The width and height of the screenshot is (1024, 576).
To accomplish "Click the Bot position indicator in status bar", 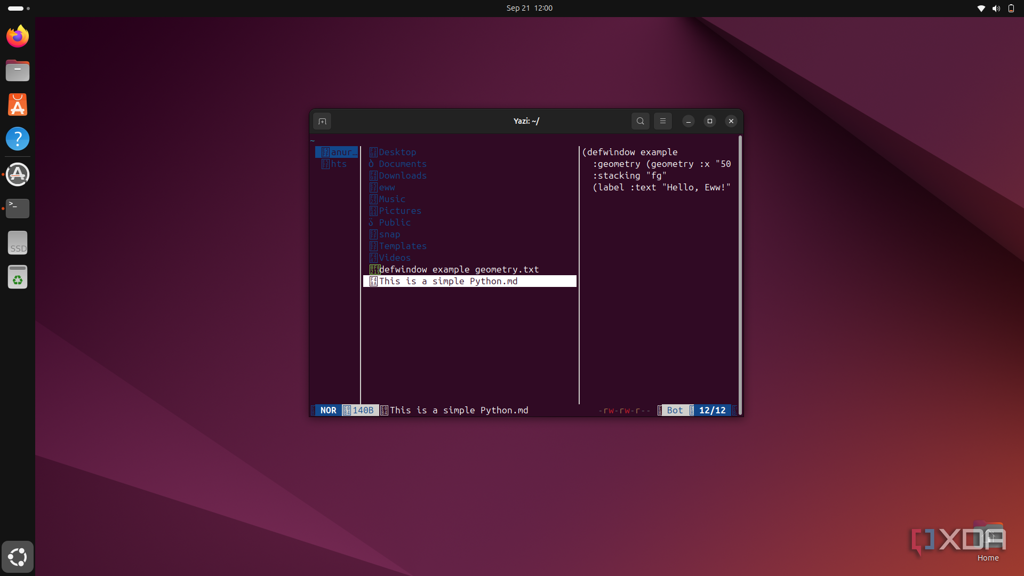I will tap(675, 410).
